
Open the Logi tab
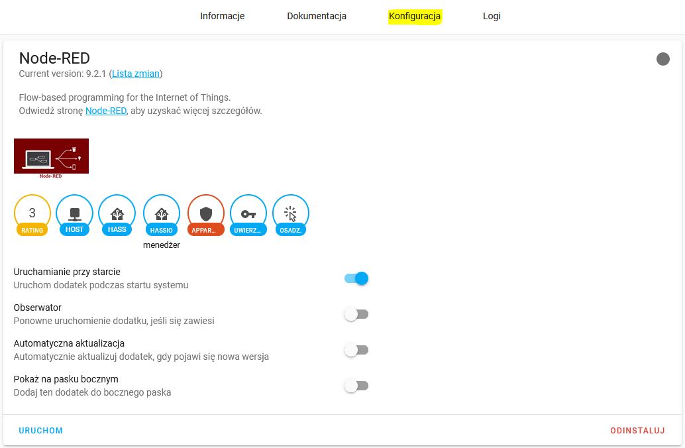pos(492,16)
